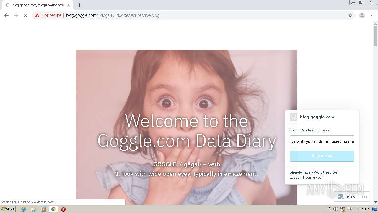Follow the Log in now link
378x213 pixels.
pos(314,177)
